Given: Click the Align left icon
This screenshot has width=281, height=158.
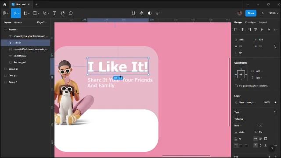Looking at the screenshot, I should point(236,29).
